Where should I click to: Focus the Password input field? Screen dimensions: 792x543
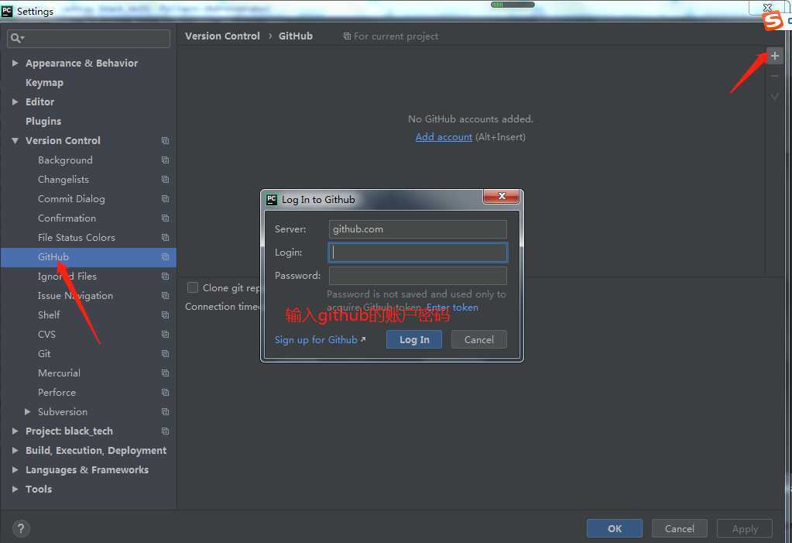pyautogui.click(x=418, y=276)
